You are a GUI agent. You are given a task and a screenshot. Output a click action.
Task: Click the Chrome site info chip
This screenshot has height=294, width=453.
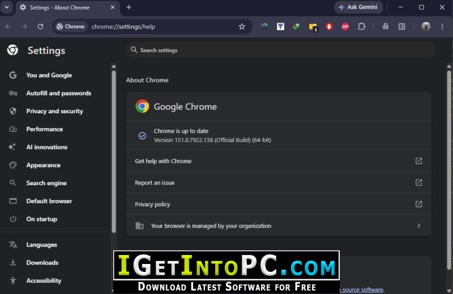point(71,27)
